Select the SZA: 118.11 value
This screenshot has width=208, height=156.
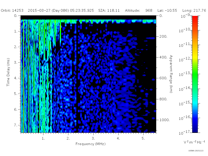tap(109, 10)
